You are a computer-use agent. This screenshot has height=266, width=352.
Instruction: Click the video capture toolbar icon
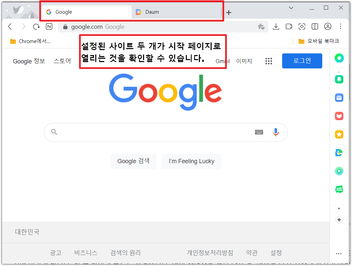coord(289,26)
